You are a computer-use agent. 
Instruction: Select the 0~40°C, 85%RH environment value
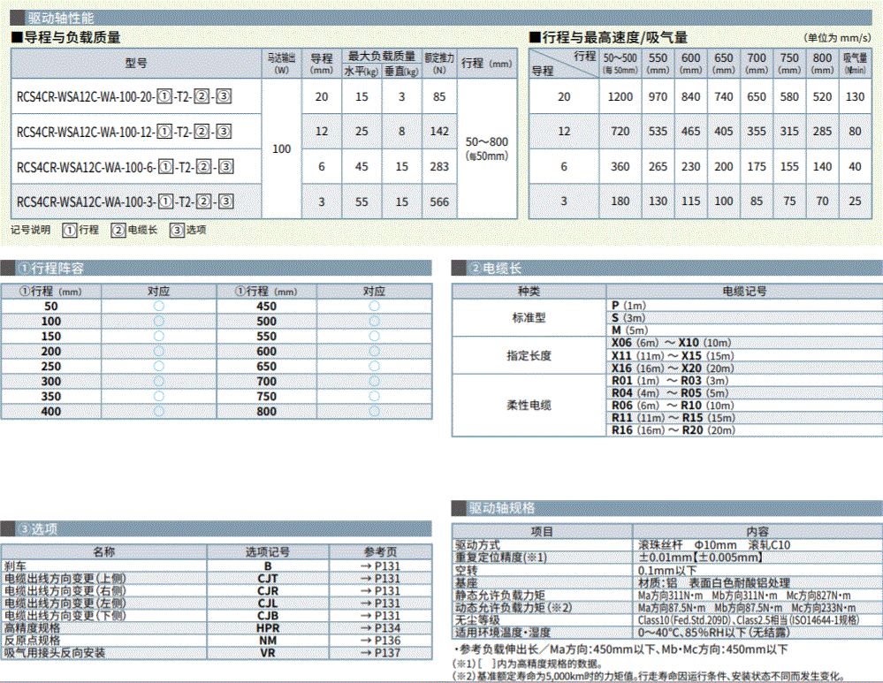click(714, 633)
